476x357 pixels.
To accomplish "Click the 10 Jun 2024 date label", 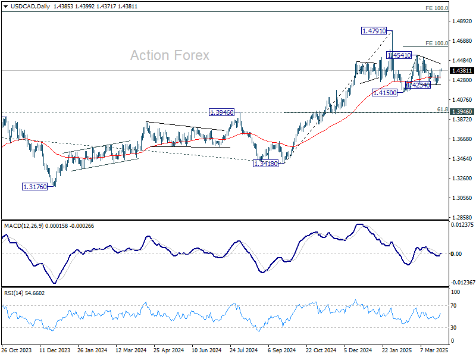I will pyautogui.click(x=206, y=350).
